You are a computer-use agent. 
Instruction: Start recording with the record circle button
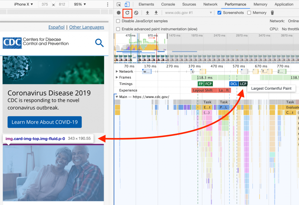click(119, 13)
